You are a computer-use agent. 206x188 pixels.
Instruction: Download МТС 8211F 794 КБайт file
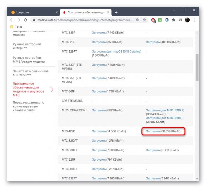click(99, 160)
